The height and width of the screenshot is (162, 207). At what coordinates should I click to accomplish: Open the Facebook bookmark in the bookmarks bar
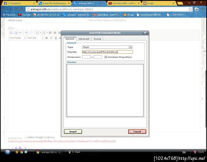pyautogui.click(x=9, y=15)
